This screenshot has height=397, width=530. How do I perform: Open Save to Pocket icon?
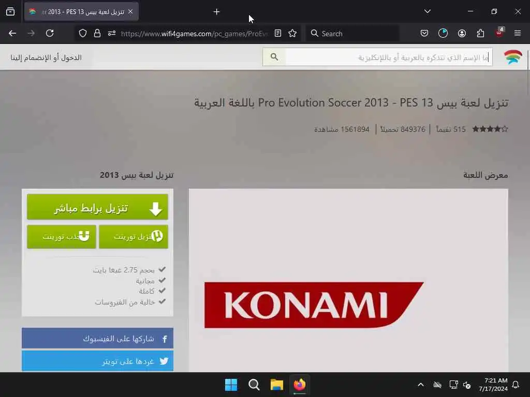tap(424, 33)
